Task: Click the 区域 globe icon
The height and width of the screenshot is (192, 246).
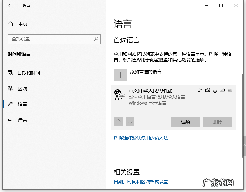Action: tap(10, 88)
